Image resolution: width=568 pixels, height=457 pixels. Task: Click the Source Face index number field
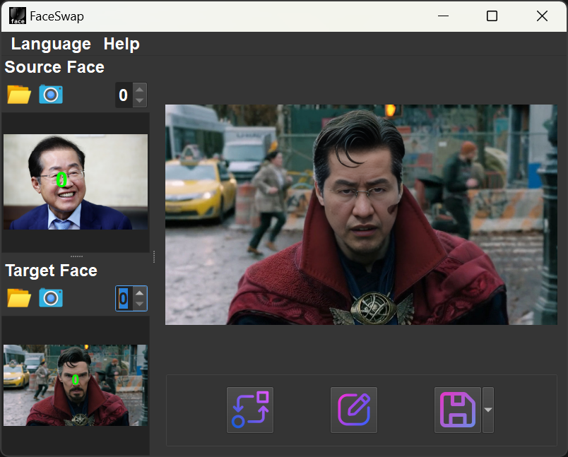click(x=124, y=95)
